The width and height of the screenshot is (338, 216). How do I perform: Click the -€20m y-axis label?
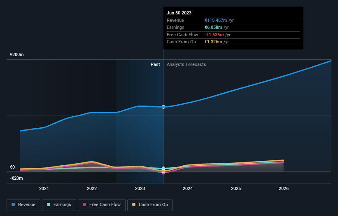(16, 178)
